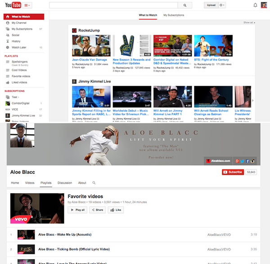This screenshot has height=264, width=270.
Task: Open New Season 3 Rewards video thumbnail
Action: pos(132,46)
